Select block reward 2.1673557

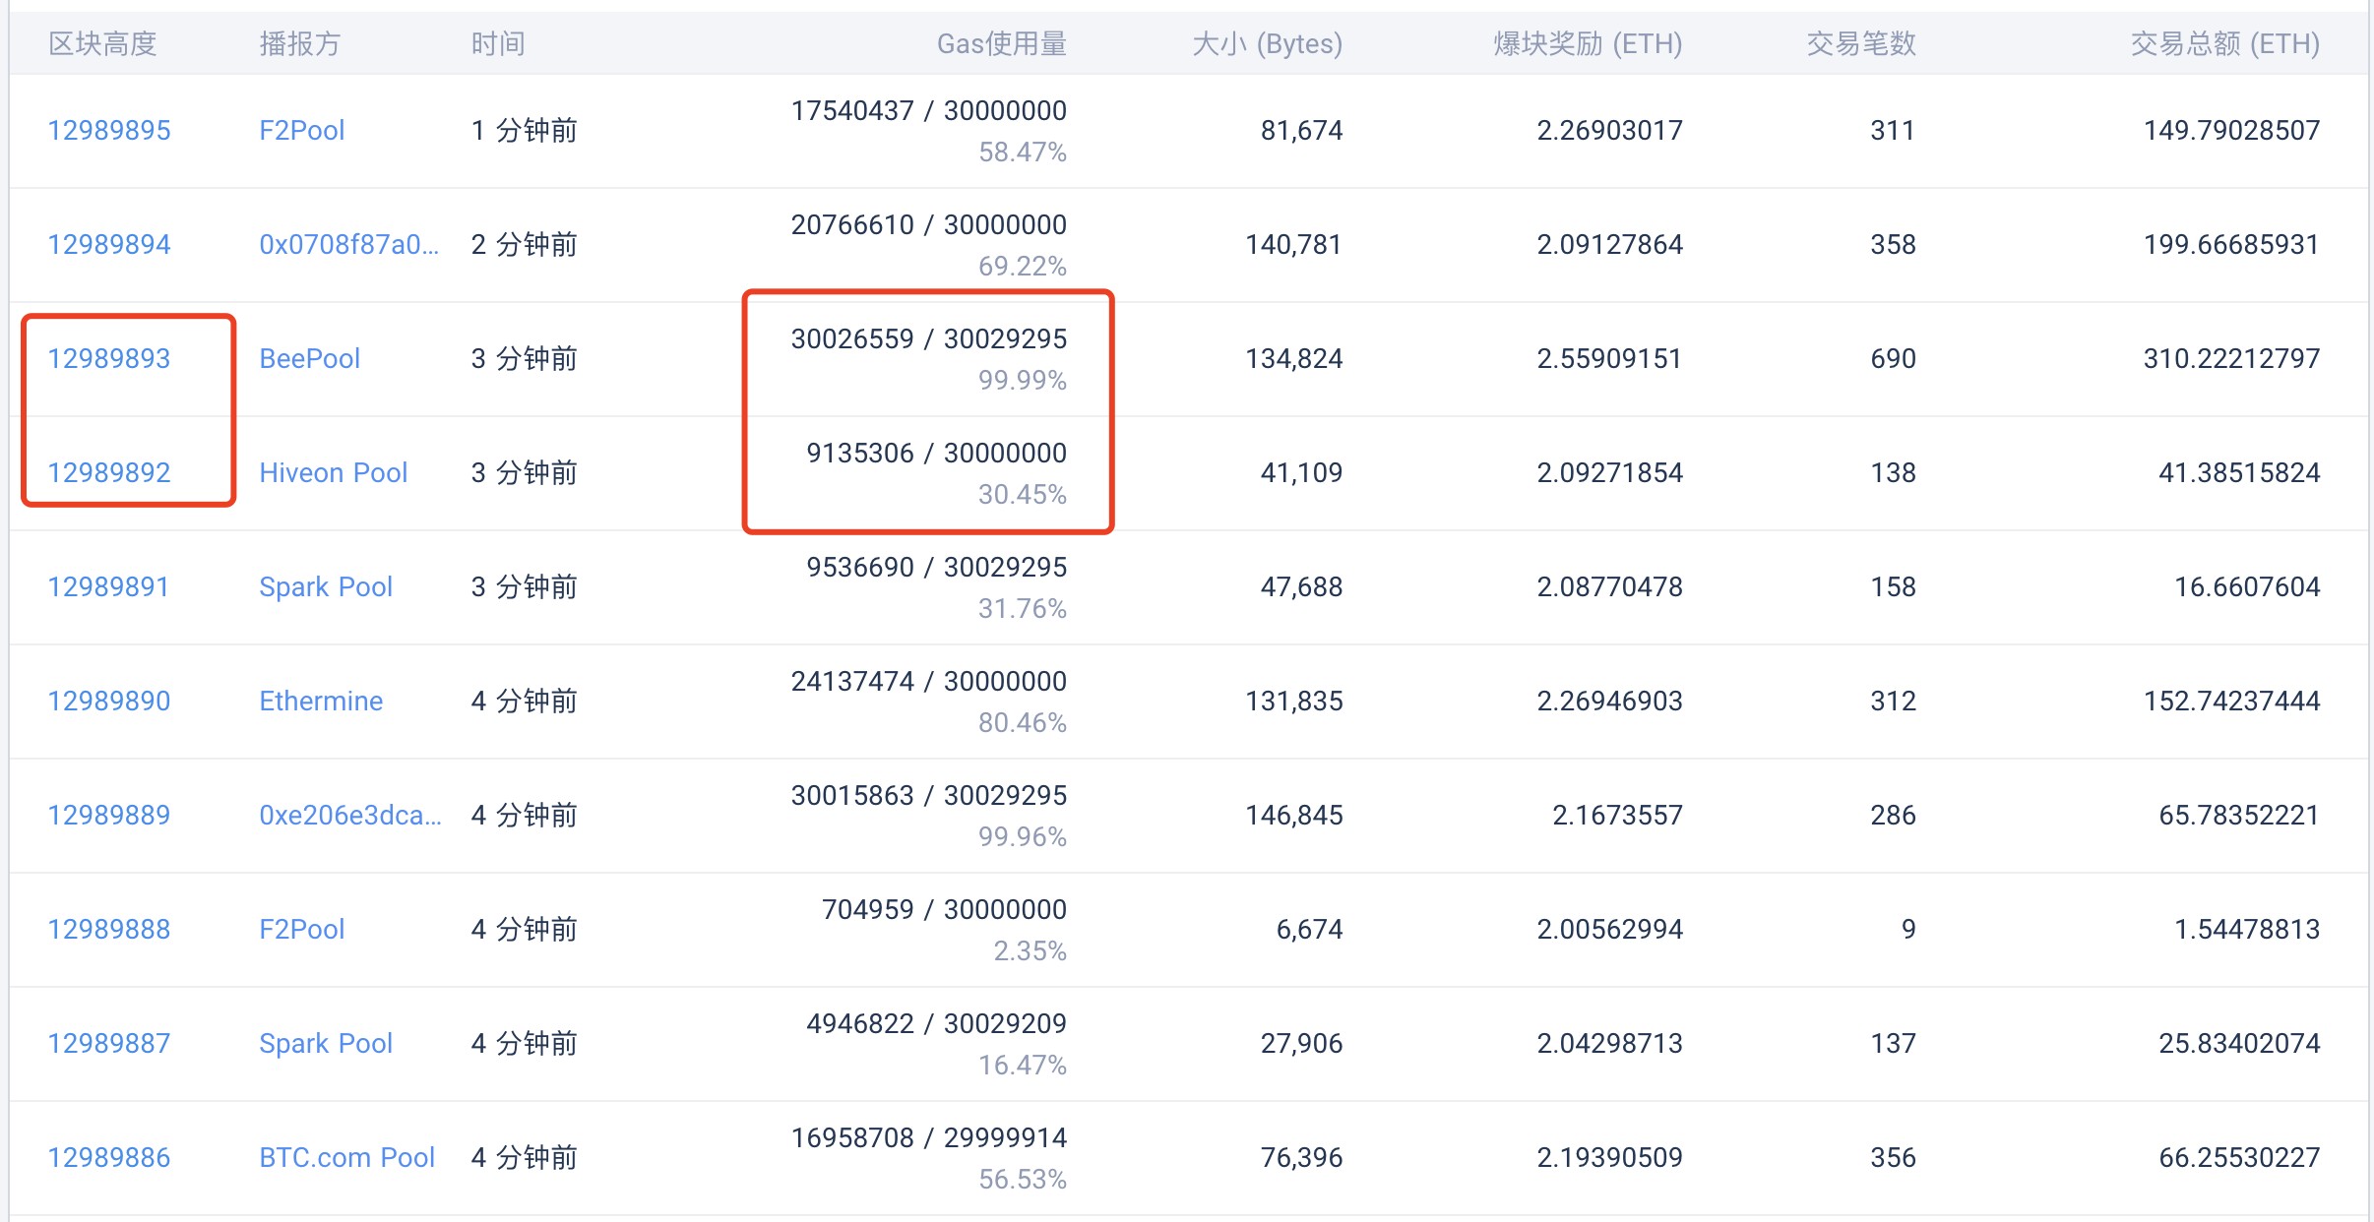coord(1618,815)
